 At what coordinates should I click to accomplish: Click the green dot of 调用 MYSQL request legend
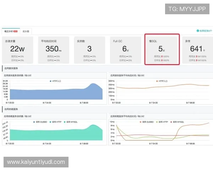pyautogui.click(x=65, y=122)
